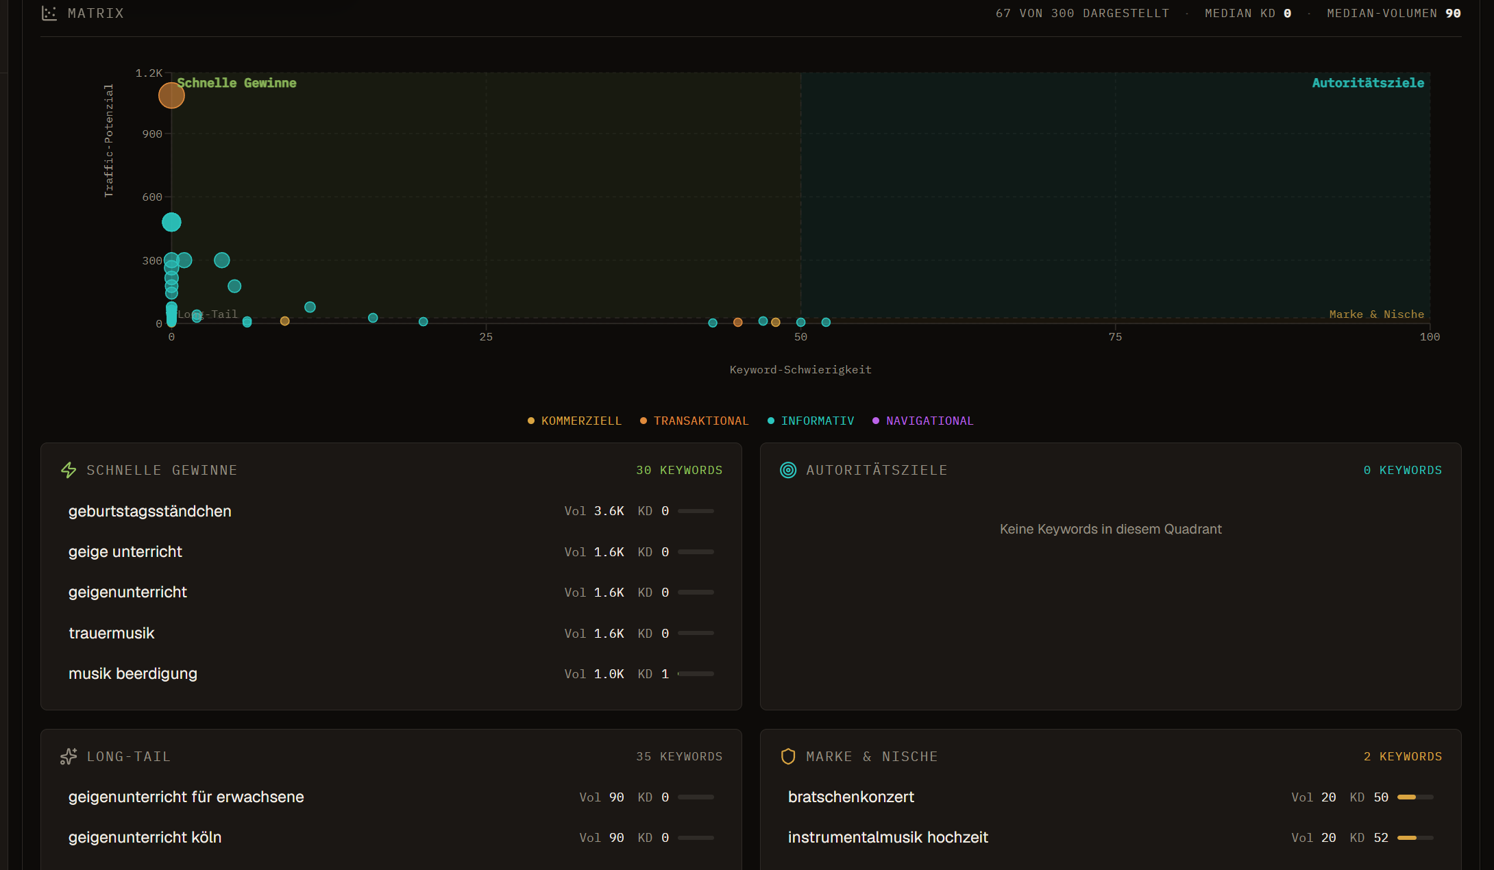Toggle the Transaktional legend entry
The height and width of the screenshot is (870, 1494).
[x=694, y=421]
